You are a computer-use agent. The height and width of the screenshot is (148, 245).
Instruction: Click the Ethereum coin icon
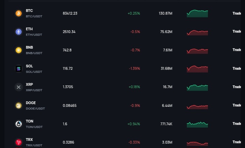19,32
